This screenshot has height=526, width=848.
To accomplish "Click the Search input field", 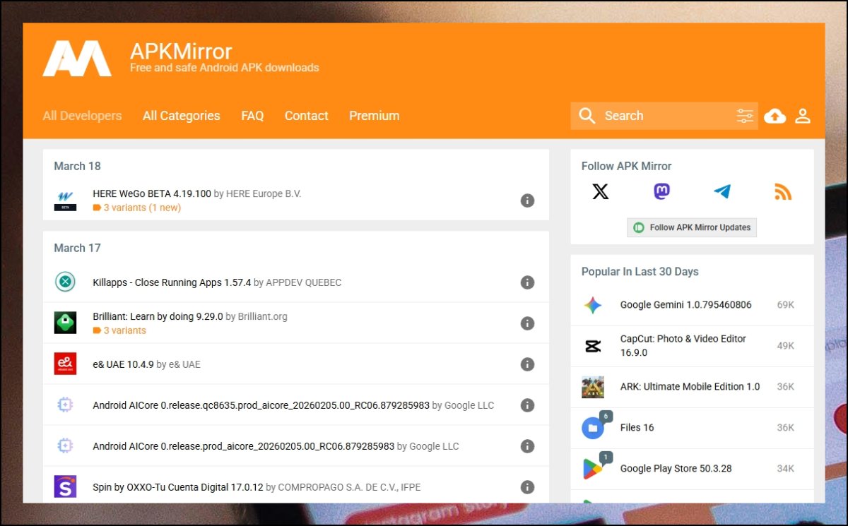I will [664, 116].
